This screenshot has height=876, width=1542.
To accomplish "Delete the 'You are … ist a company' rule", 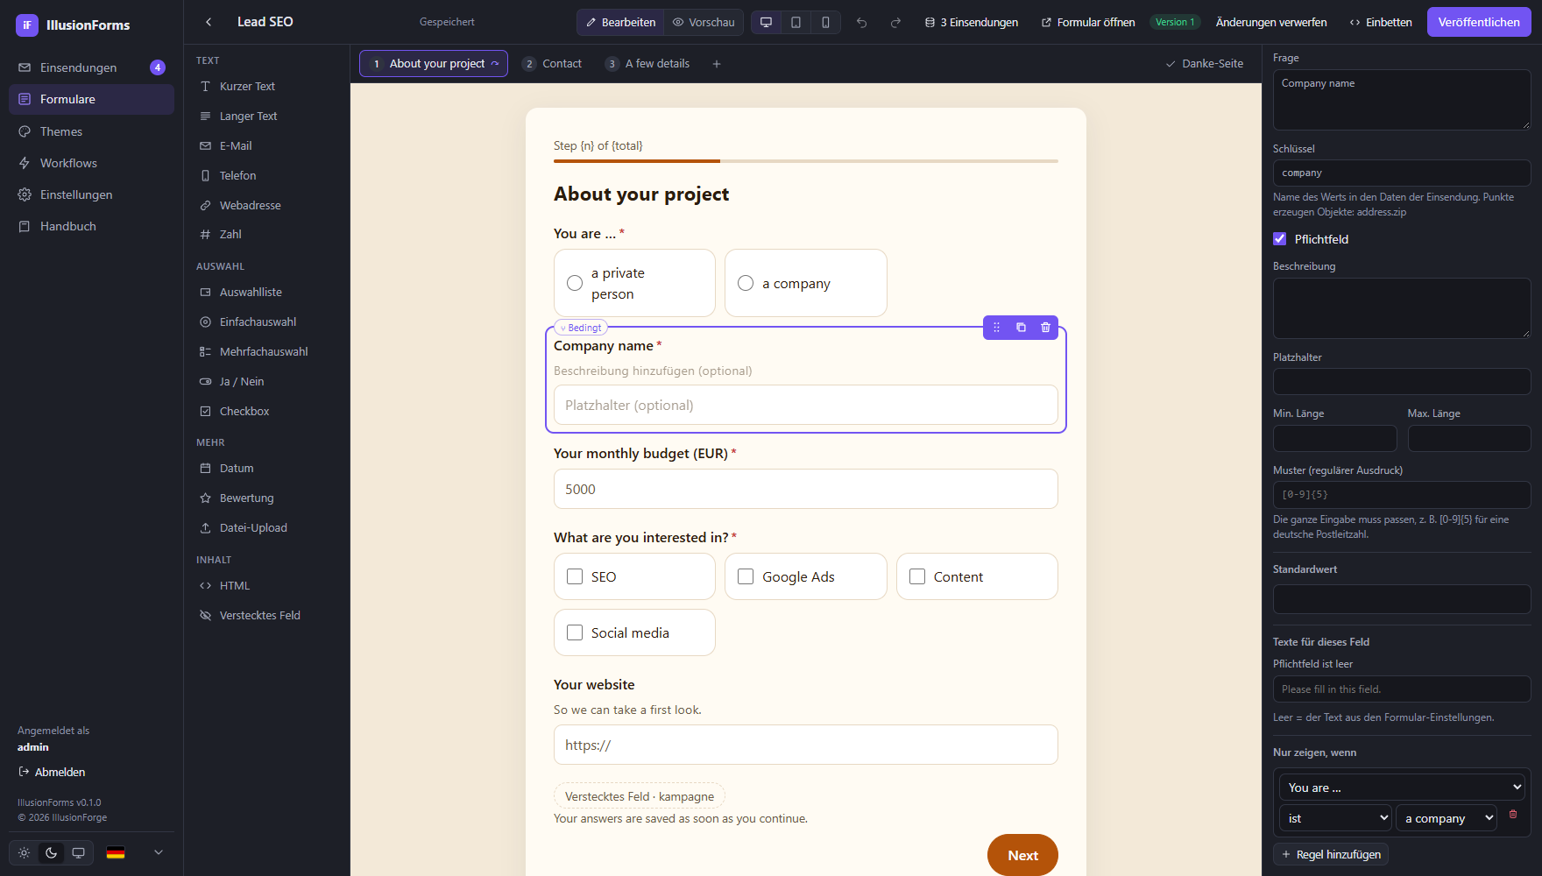I will point(1513,814).
